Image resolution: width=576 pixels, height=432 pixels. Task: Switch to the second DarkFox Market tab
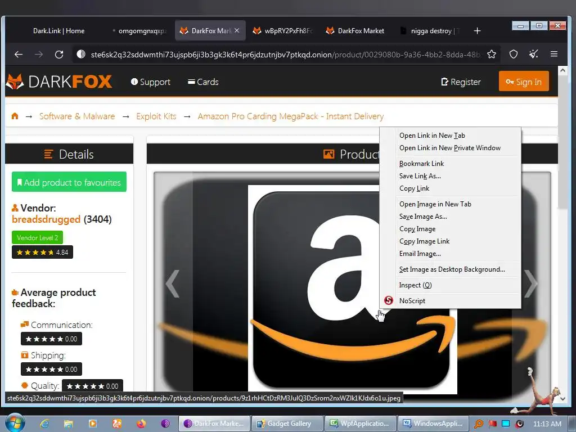(355, 31)
